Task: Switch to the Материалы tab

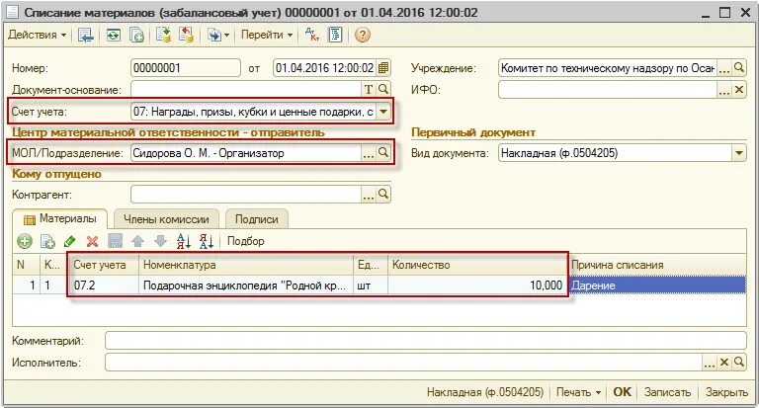Action: pyautogui.click(x=60, y=218)
